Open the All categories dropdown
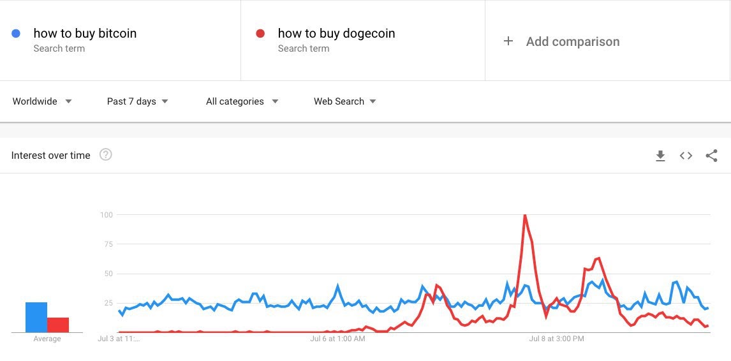The width and height of the screenshot is (731, 361). click(242, 101)
